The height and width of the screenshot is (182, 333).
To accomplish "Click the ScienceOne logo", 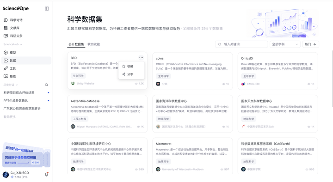I will point(16,8).
